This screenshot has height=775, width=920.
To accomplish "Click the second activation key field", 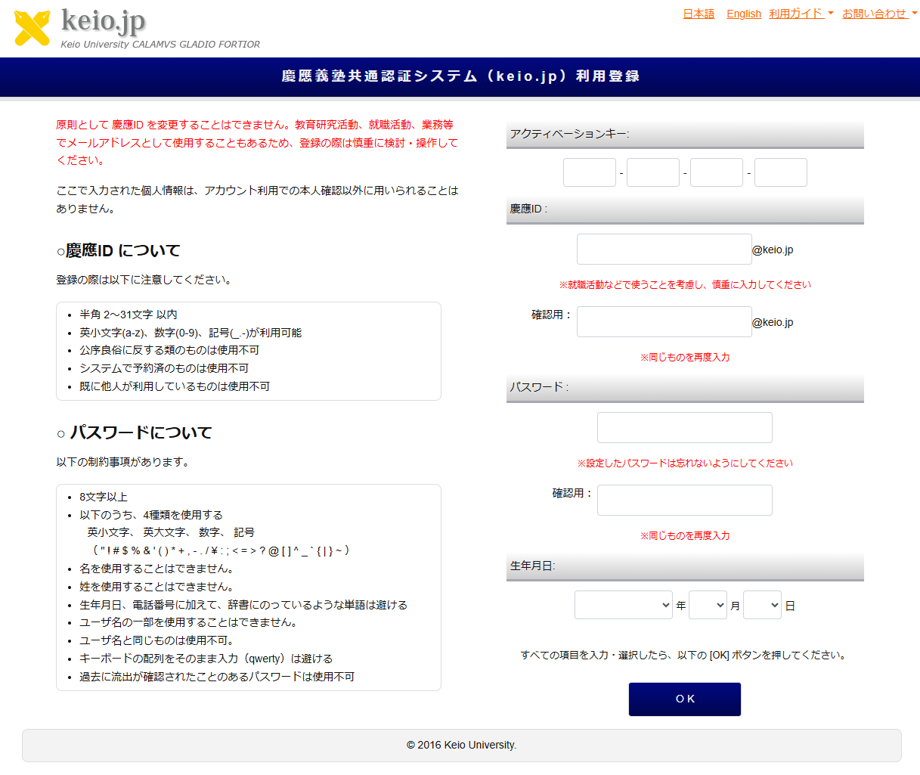I will (x=652, y=172).
